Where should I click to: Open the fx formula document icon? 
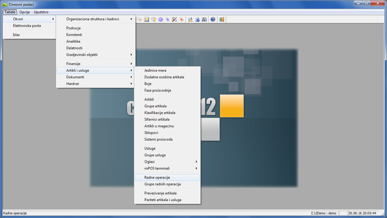[204, 19]
